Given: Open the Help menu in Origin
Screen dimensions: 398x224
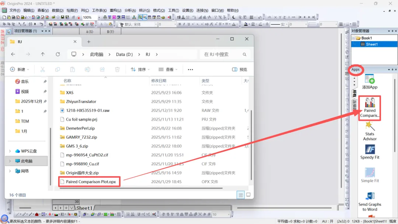Looking at the screenshot, I should click(233, 10).
